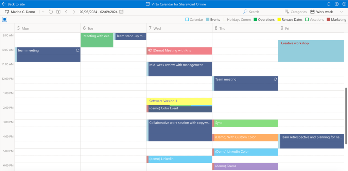Go to the previous week arrow
This screenshot has width=348, height=171.
pyautogui.click(x=66, y=12)
